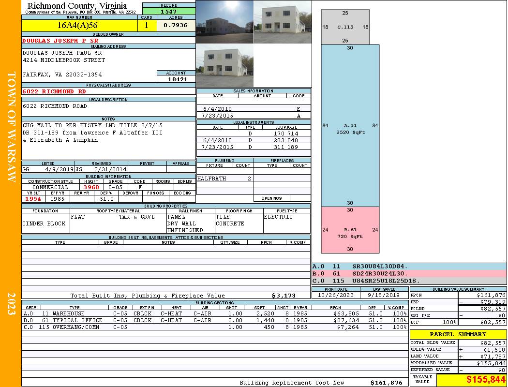Click built-ins total value $3,173
The image size is (508, 387).
[x=284, y=296]
